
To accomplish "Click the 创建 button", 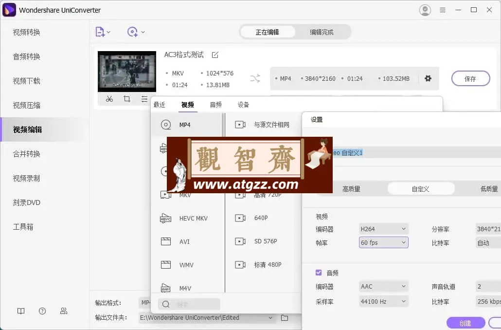I will pyautogui.click(x=465, y=323).
